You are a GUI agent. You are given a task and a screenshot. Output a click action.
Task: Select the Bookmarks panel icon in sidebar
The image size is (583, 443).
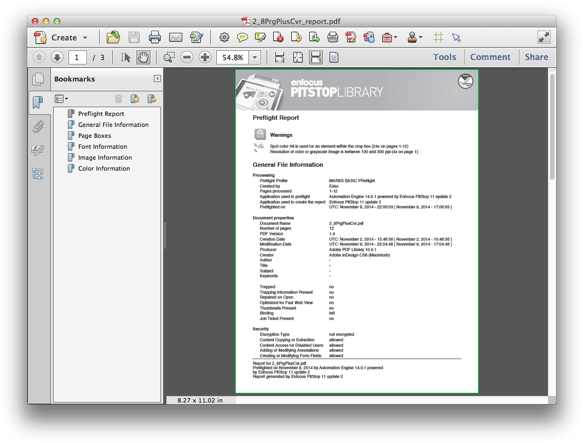point(38,102)
